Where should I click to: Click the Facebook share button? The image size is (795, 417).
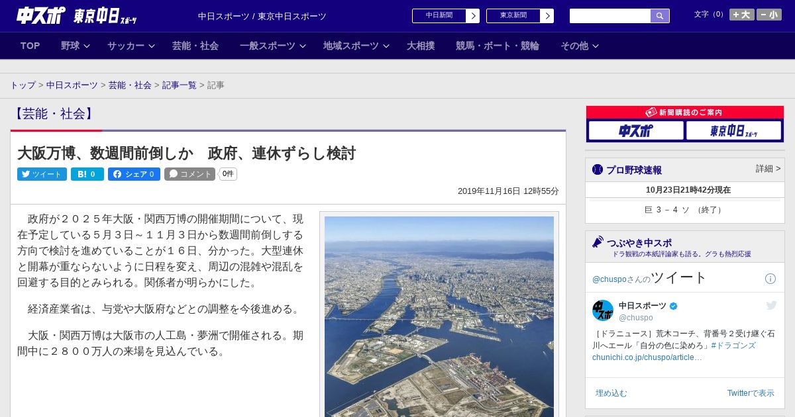pos(134,174)
